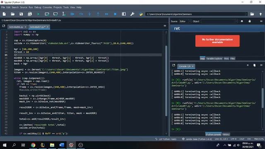
Task: Browse for a working directory
Action: (x=252, y=14)
